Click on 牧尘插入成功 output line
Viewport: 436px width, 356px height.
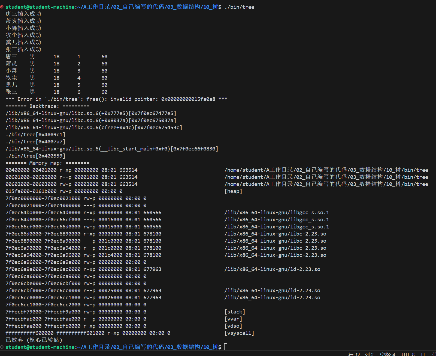23,35
